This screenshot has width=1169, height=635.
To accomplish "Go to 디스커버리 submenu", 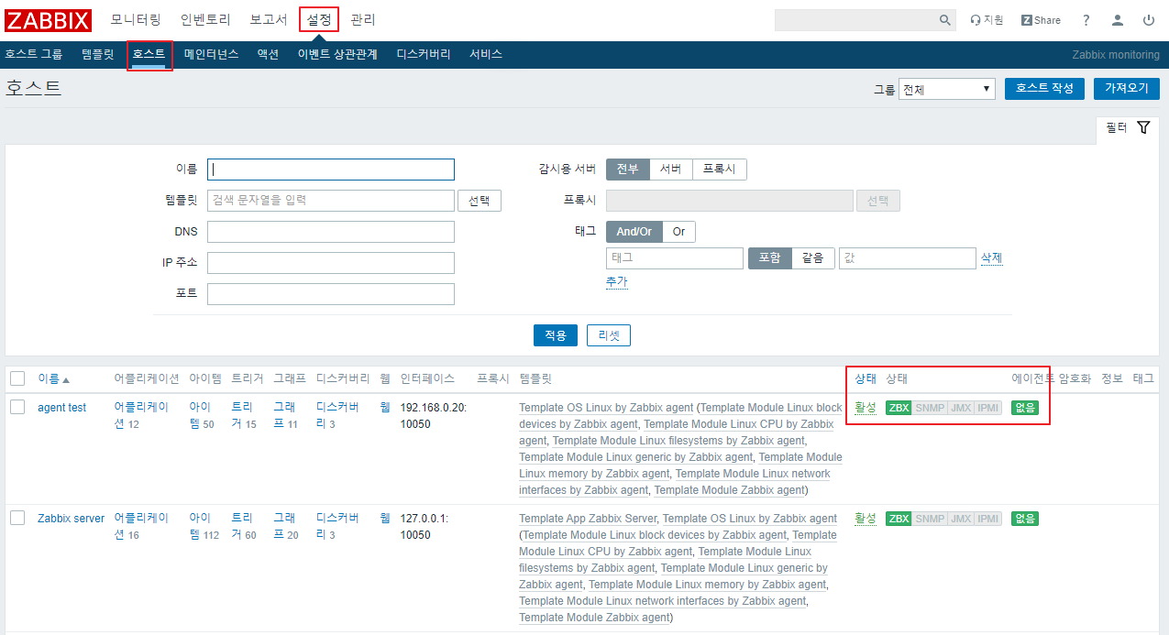I will coord(424,55).
